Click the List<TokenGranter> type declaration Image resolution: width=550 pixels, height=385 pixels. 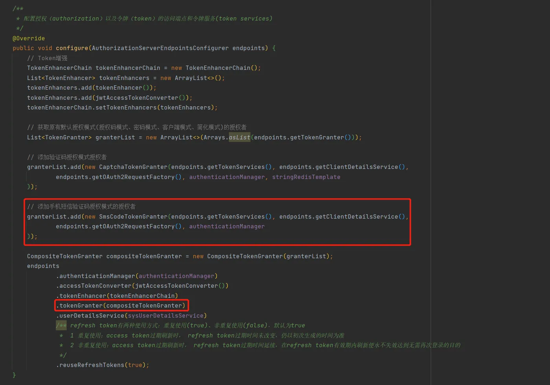pyautogui.click(x=59, y=137)
